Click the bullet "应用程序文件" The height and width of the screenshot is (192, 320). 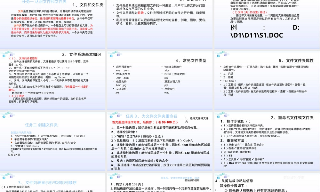click(x=124, y=67)
